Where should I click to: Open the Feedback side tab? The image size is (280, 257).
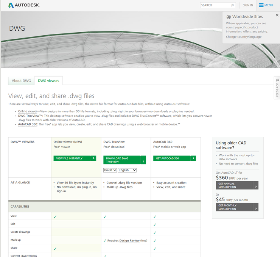[277, 88]
